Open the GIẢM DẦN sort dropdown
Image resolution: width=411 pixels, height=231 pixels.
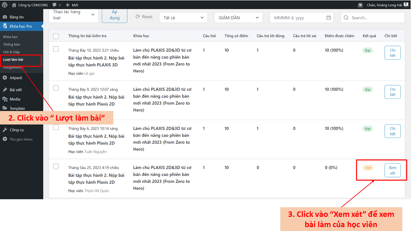(x=239, y=18)
